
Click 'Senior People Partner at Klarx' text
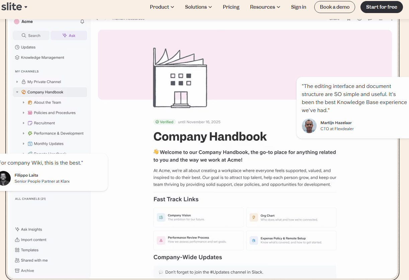(x=42, y=181)
